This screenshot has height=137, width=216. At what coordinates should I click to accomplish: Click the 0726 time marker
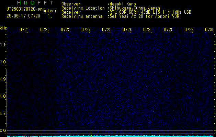127,29
